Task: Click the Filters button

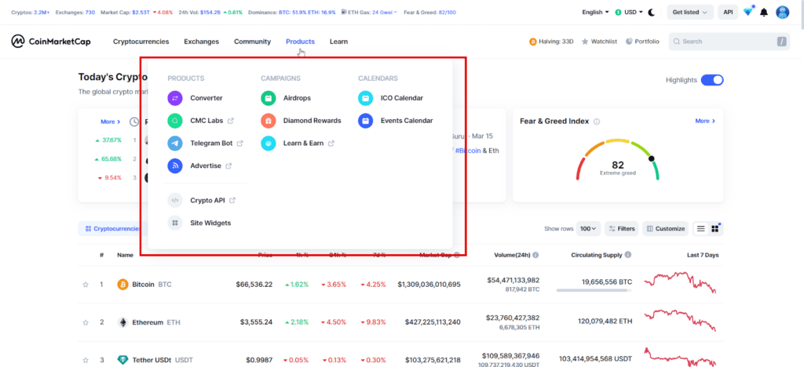Action: coord(622,229)
